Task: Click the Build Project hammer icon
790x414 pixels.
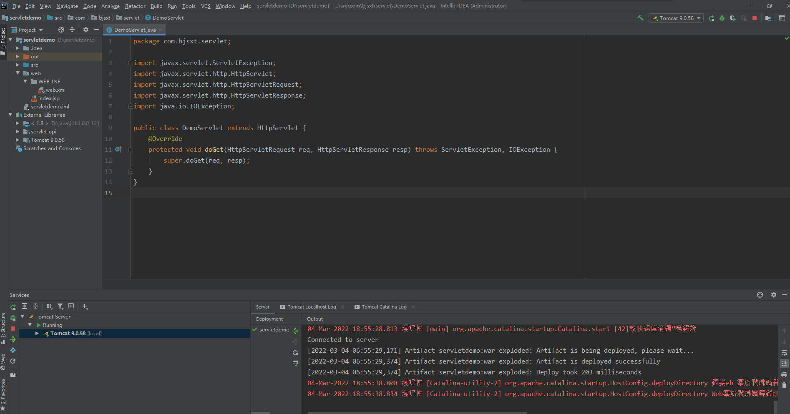Action: [640, 18]
